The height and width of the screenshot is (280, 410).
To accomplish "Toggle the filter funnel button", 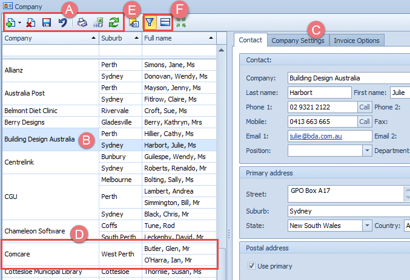I will pyautogui.click(x=150, y=22).
